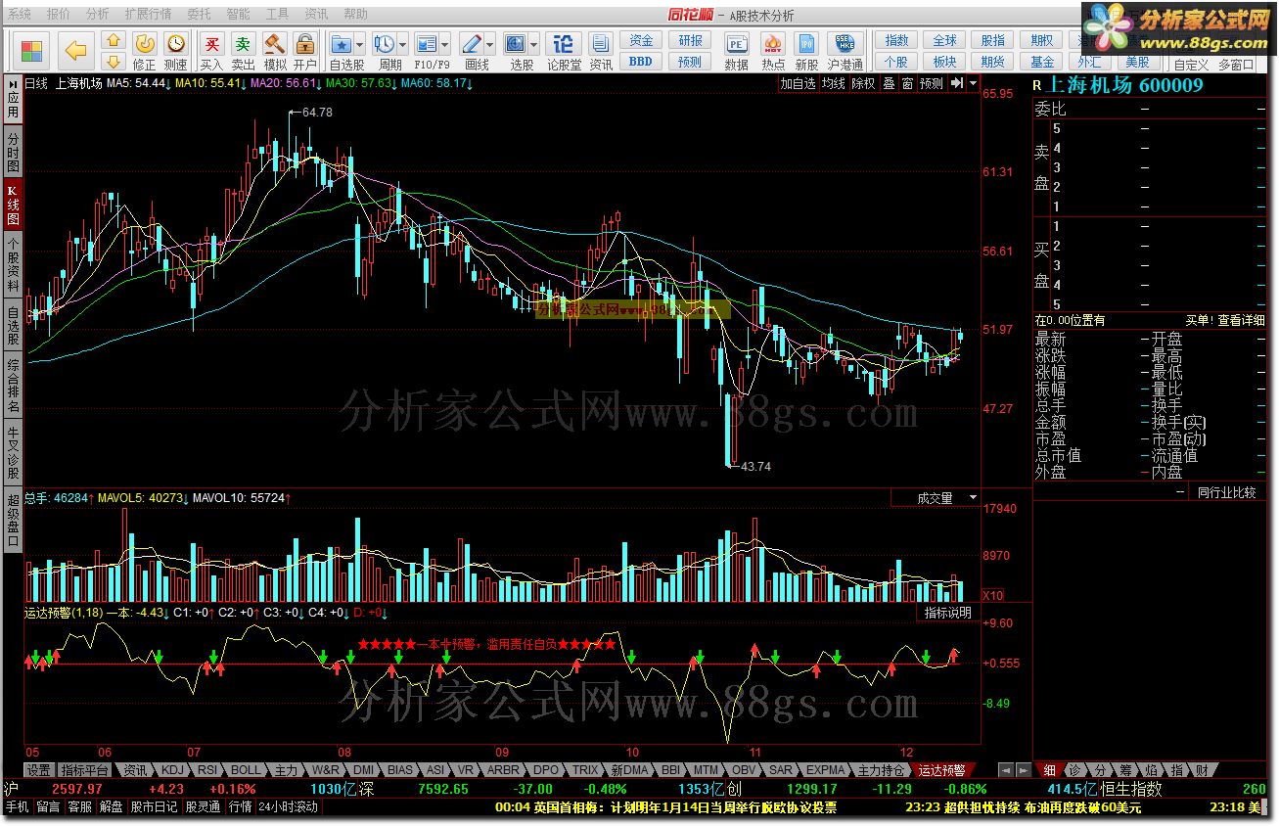Click the 开户 account opening icon
The height and width of the screenshot is (826, 1279).
305,51
